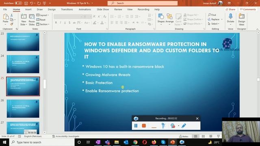Start Slide Show from status bar
The height and width of the screenshot is (146, 260).
pyautogui.click(x=219, y=136)
